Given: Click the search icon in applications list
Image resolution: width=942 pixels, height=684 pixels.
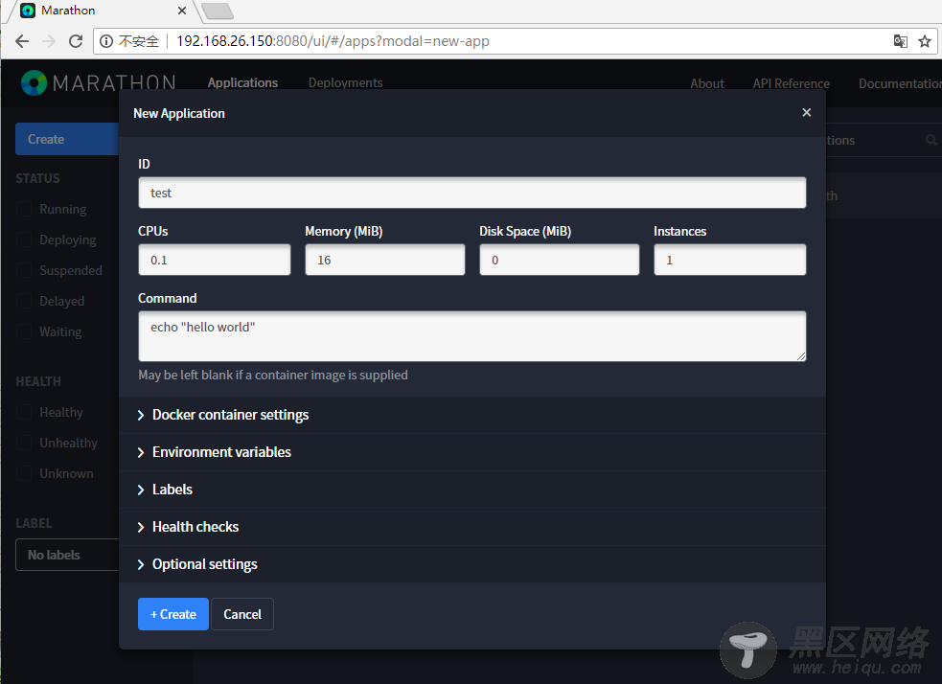Looking at the screenshot, I should (931, 140).
